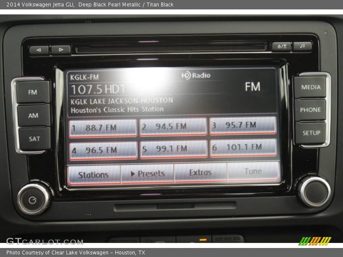Screen dimensions: 343x257
Task: Open SETUP with the side button
Action: 311,133
